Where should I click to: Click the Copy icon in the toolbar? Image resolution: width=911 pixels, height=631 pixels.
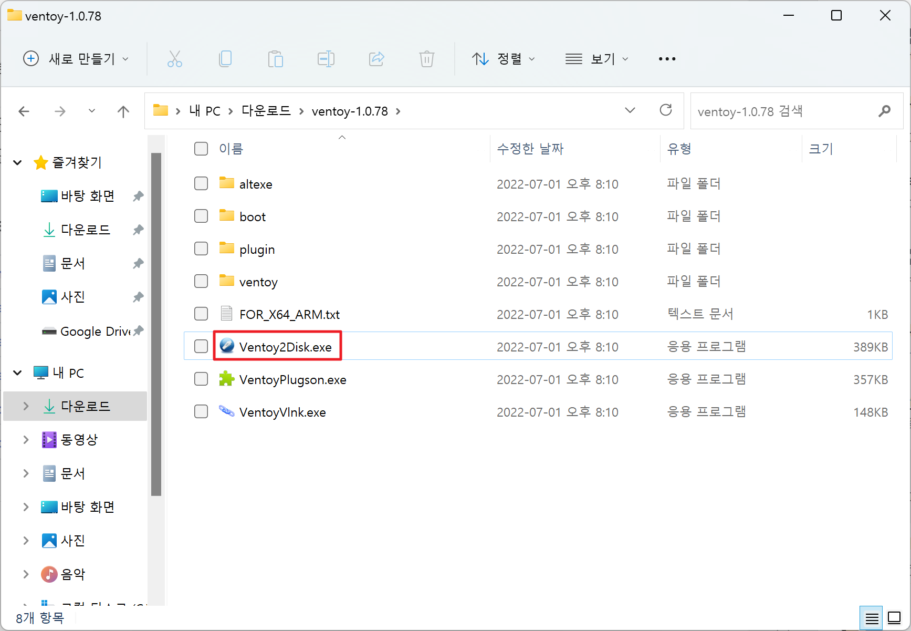pyautogui.click(x=225, y=59)
